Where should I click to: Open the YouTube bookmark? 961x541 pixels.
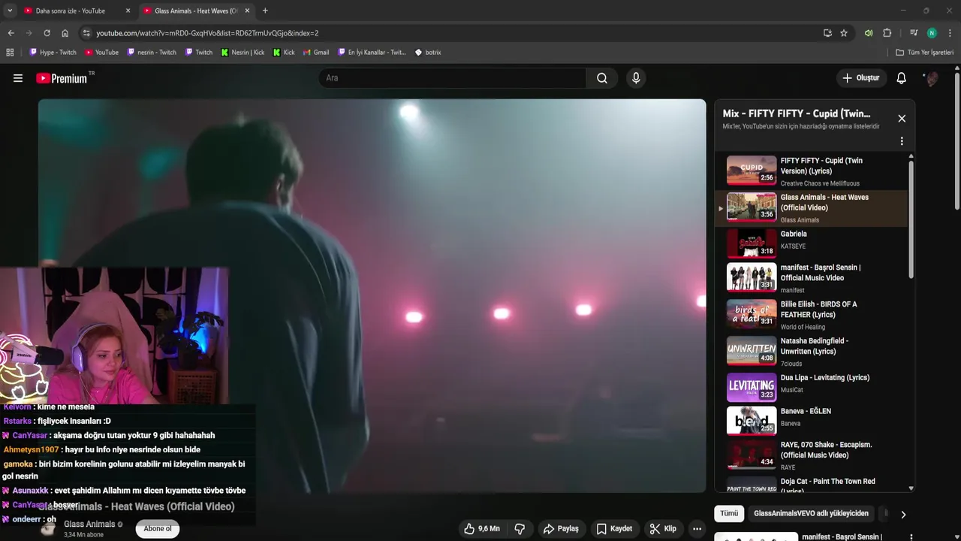(101, 53)
